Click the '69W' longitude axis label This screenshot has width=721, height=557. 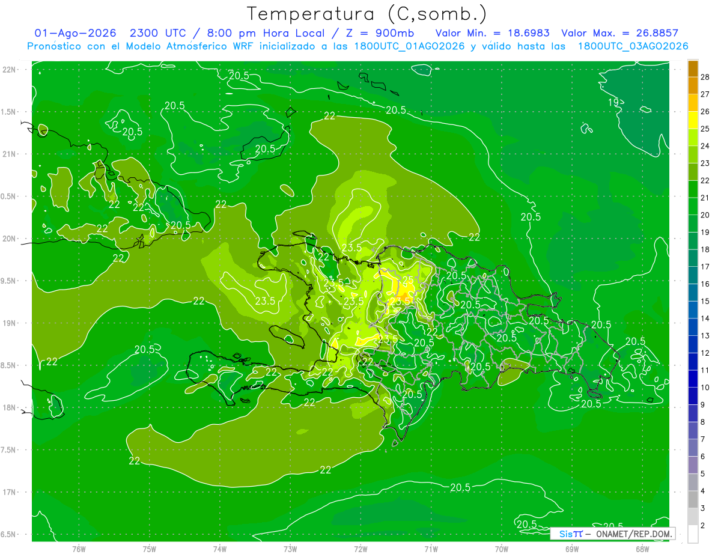click(x=572, y=549)
